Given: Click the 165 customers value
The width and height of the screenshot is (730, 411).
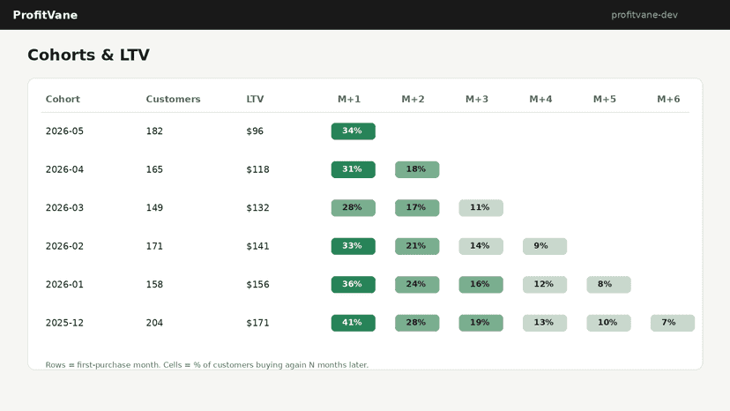Looking at the screenshot, I should pyautogui.click(x=154, y=169).
